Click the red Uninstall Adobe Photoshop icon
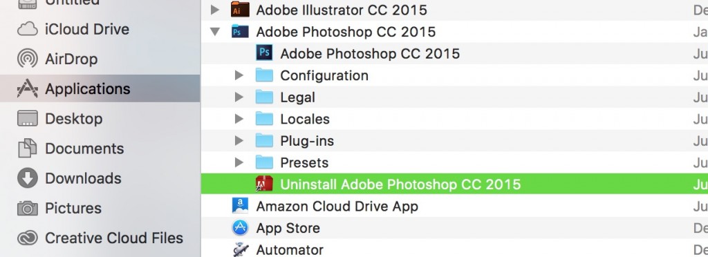The height and width of the screenshot is (257, 708). point(264,184)
